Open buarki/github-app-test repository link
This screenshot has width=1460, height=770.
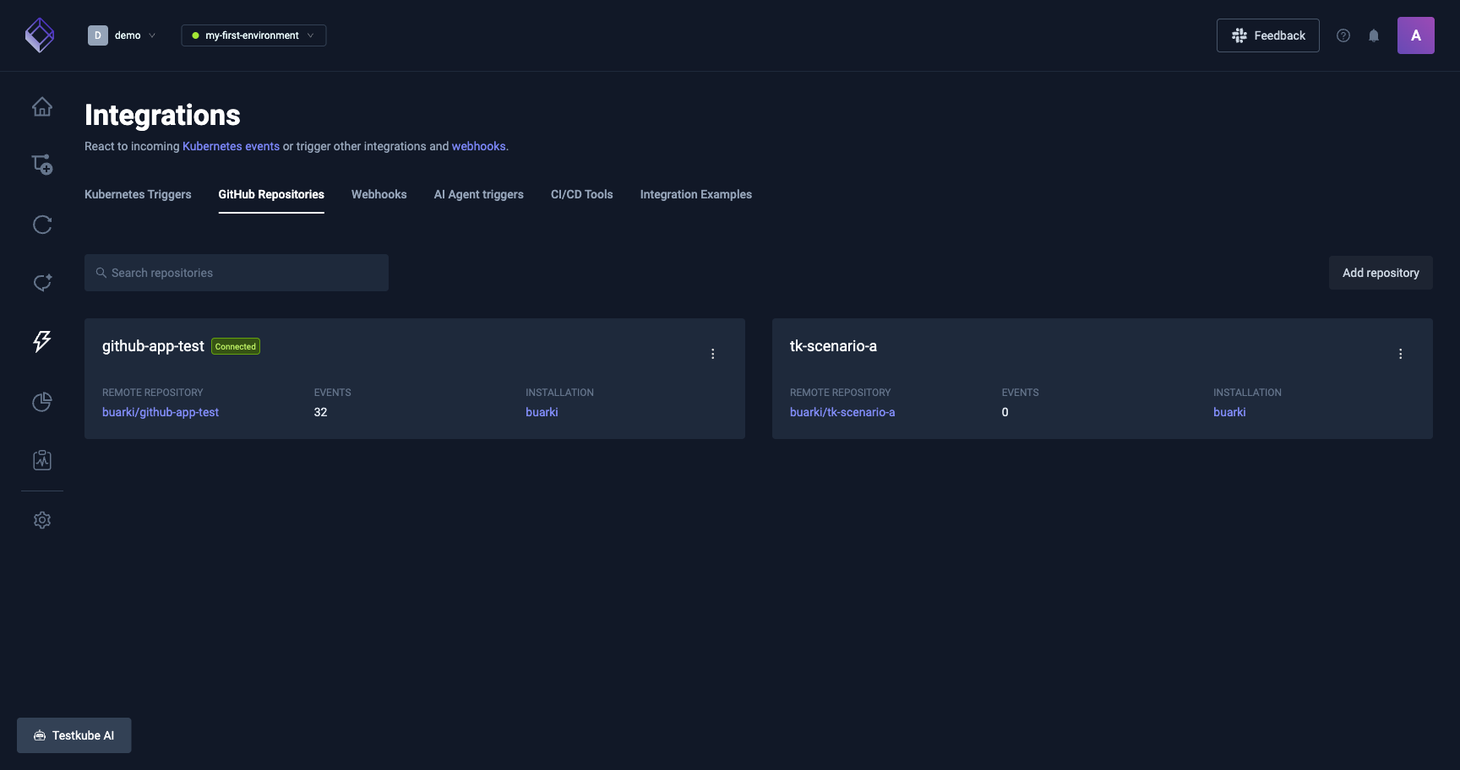click(161, 412)
